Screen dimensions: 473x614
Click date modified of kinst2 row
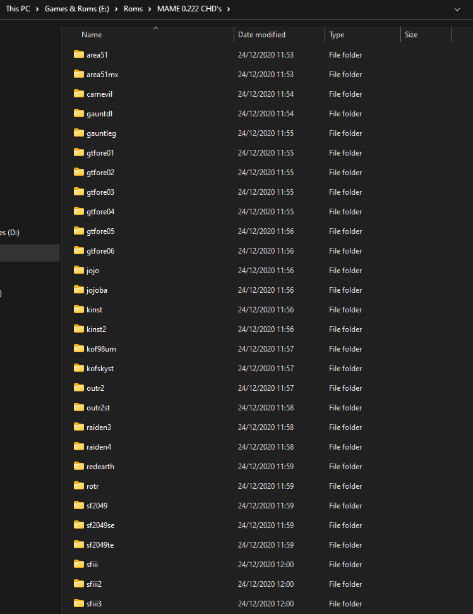coord(266,329)
